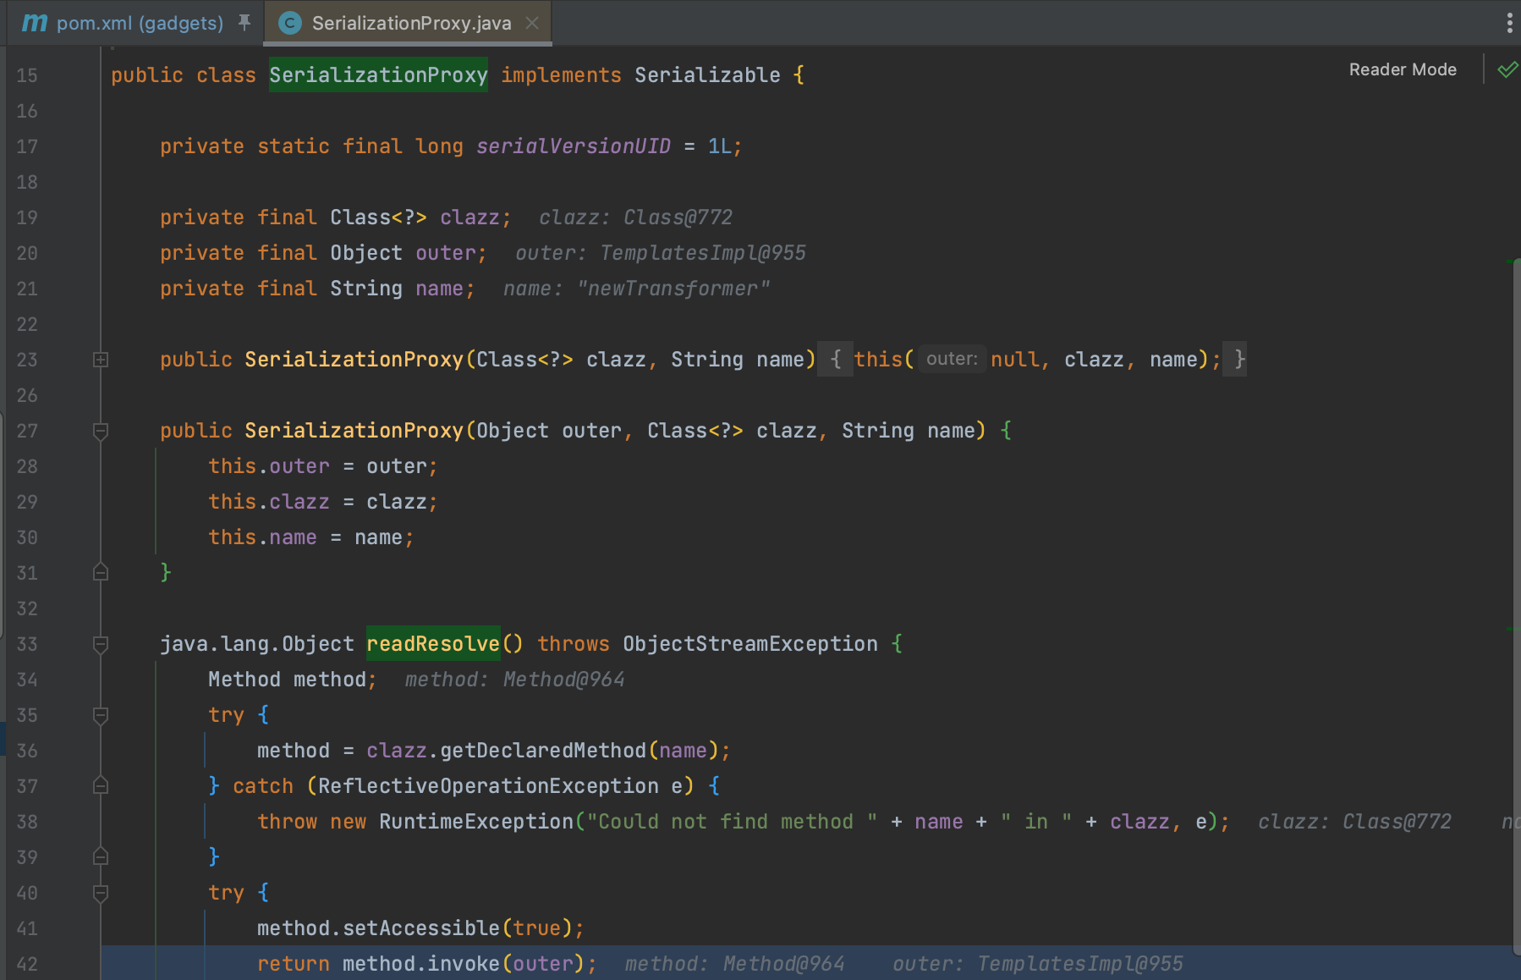Click the "Could not find method " string
Viewport: 1521px width, 980px height.
pyautogui.click(x=732, y=822)
